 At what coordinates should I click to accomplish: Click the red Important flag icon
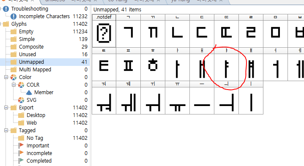click(21, 145)
